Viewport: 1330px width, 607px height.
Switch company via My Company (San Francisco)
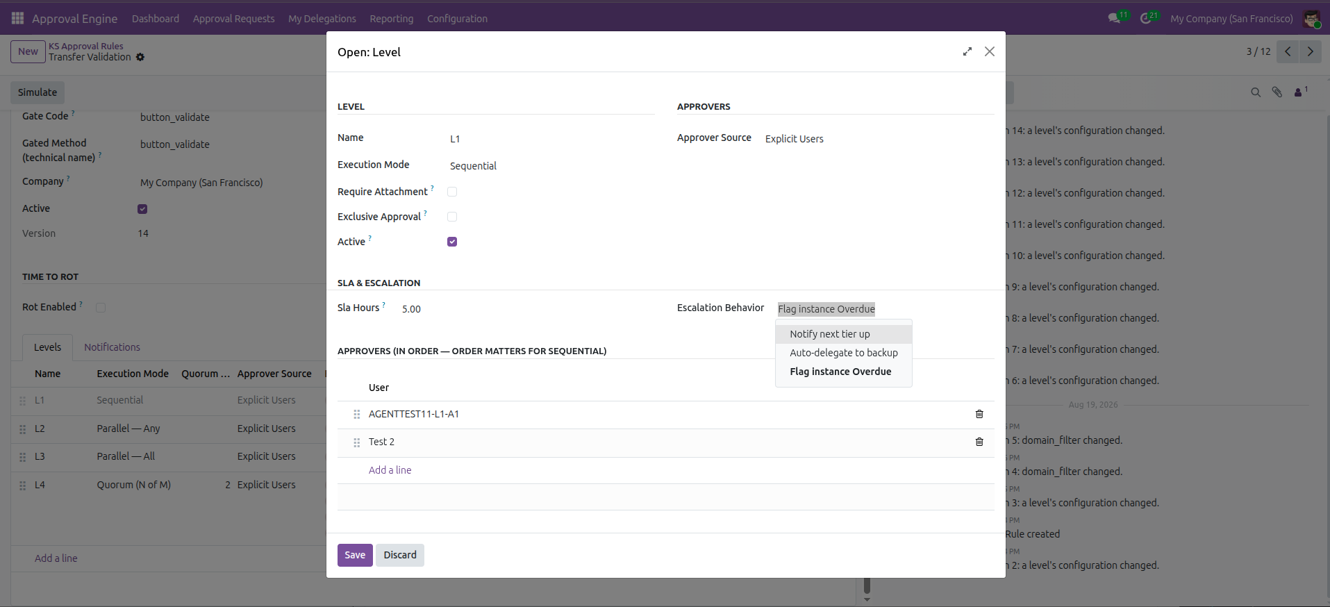(1231, 19)
